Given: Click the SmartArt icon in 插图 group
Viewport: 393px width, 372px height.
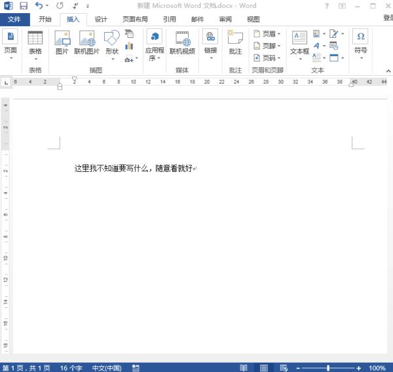Looking at the screenshot, I should (129, 34).
